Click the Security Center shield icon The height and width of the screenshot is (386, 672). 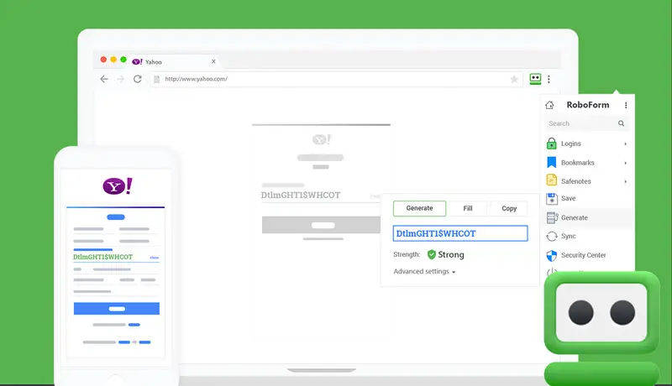point(552,255)
